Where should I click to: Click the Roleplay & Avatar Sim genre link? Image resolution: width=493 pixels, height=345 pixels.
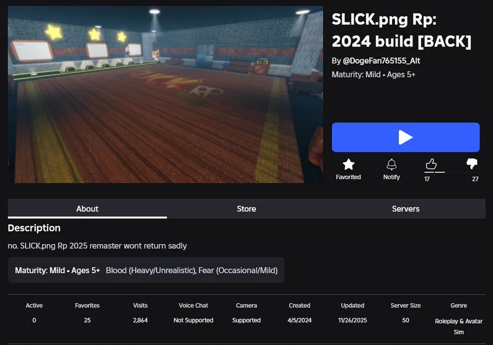tap(458, 326)
